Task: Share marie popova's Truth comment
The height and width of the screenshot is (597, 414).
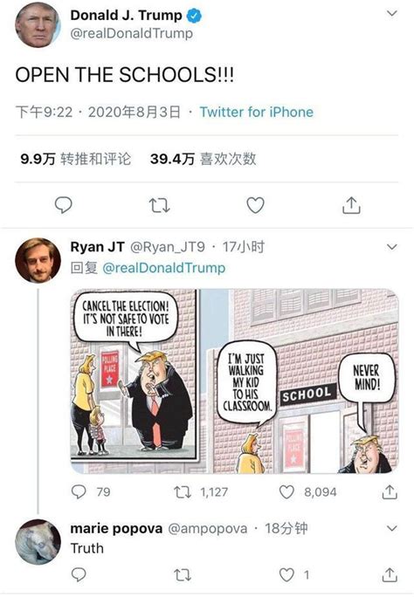Action: point(390,574)
